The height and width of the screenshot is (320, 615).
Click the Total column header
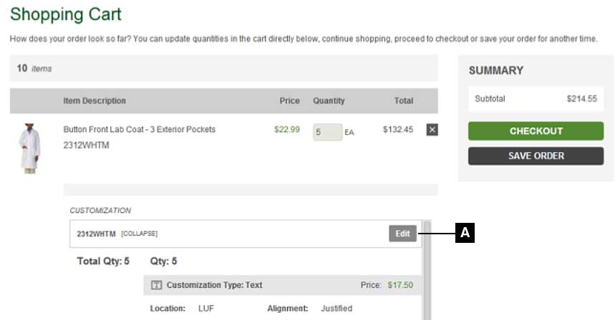click(x=403, y=101)
